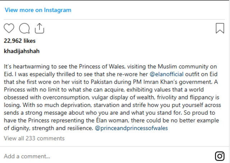Viewport: 230px width, 163px height.
Task: Open the khadijahshah profile
Action: [22, 51]
